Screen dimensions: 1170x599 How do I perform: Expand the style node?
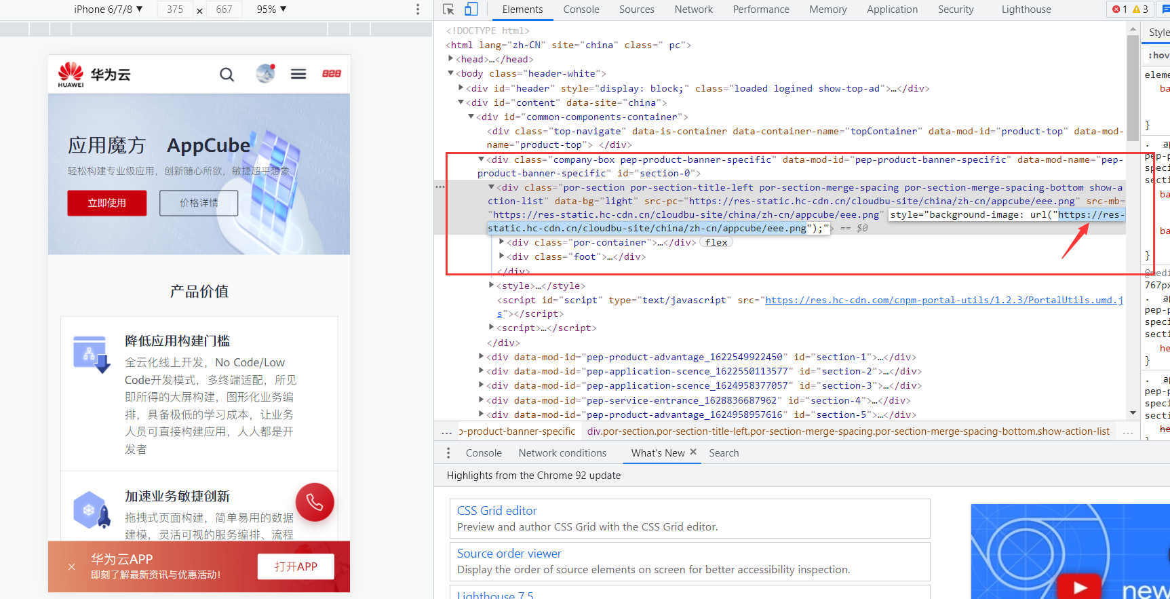point(492,286)
